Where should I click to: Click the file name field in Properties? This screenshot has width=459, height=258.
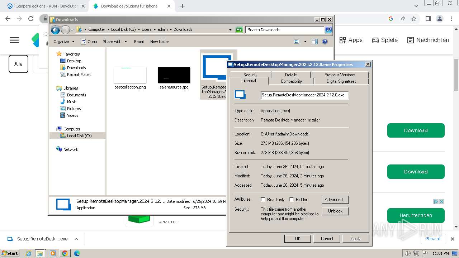(x=304, y=95)
